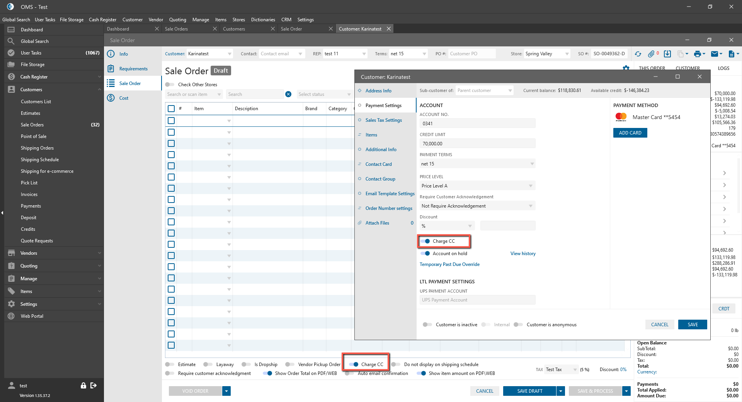Clear search with the blue X icon
742x402 pixels.
click(x=288, y=94)
